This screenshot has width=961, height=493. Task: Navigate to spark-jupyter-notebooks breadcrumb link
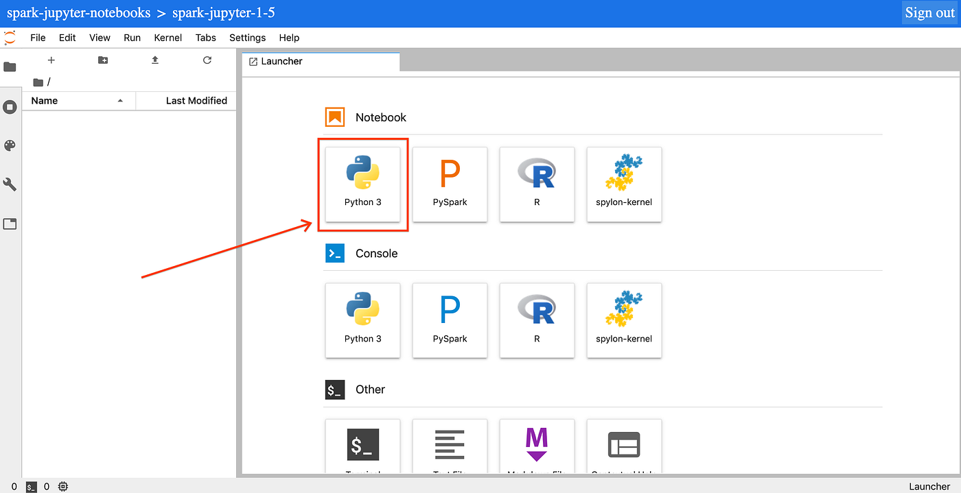(x=78, y=12)
